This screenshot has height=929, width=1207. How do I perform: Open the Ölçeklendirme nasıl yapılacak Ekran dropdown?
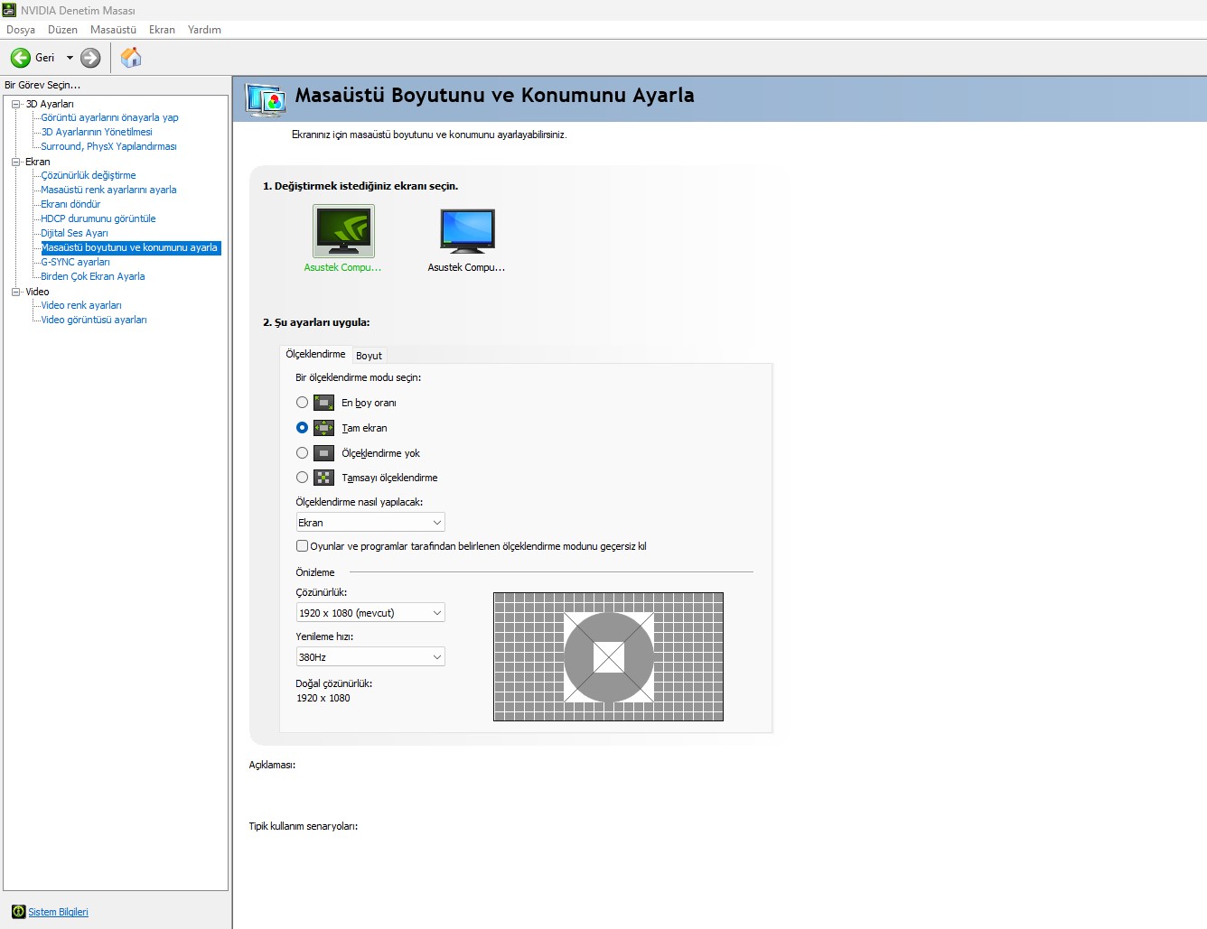point(370,523)
